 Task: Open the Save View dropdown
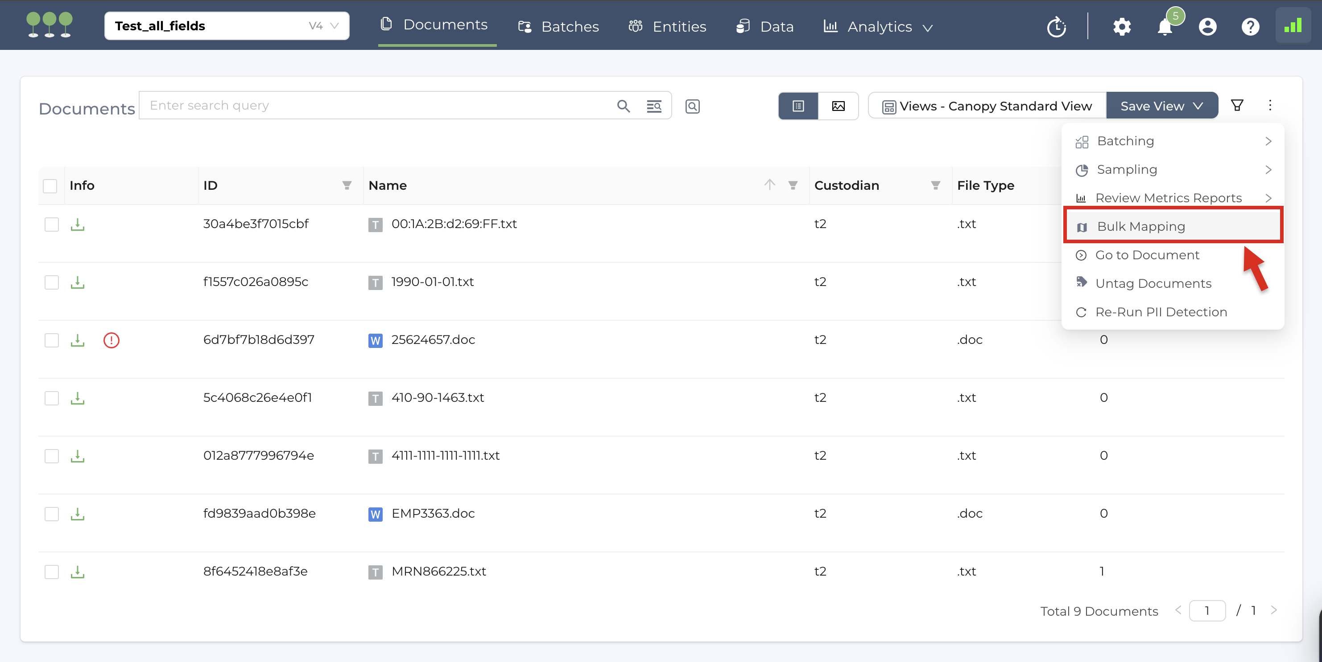[x=1161, y=106]
